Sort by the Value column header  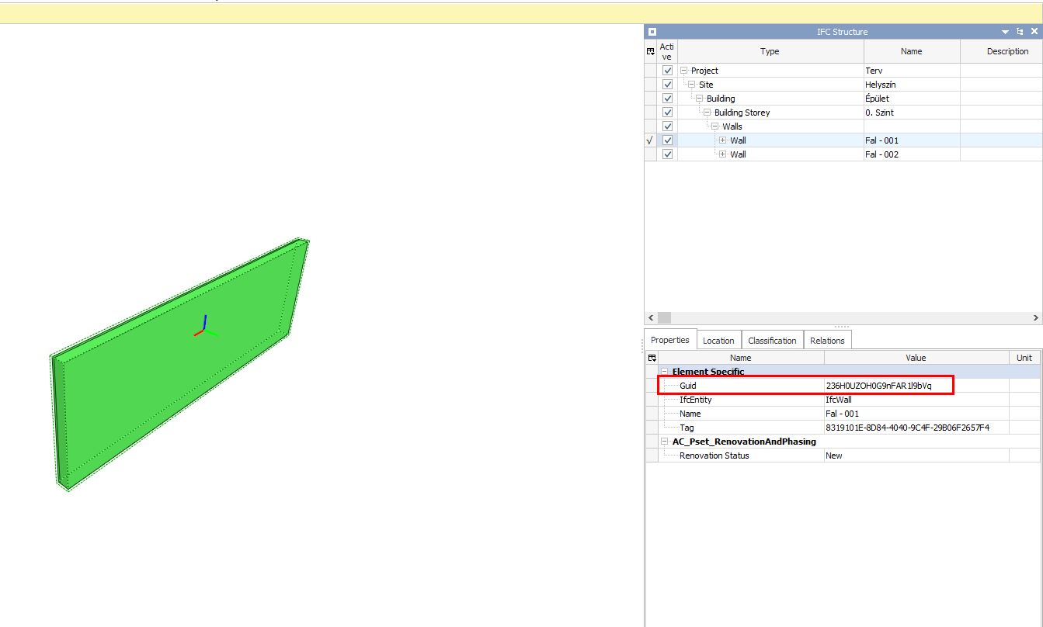point(916,358)
